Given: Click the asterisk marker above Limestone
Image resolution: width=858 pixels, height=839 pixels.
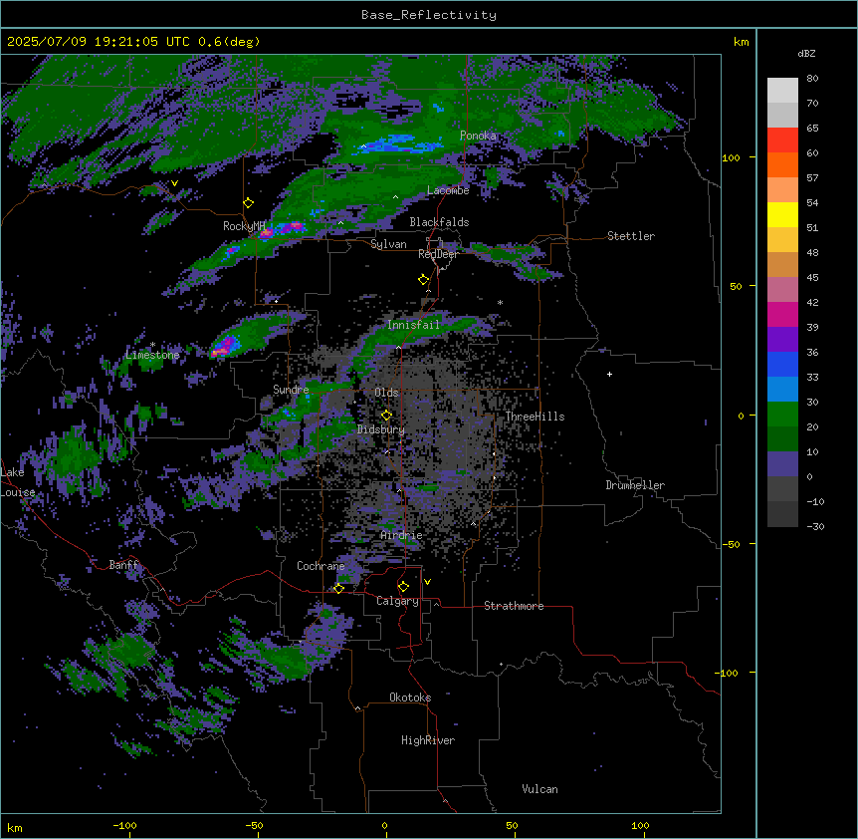Looking at the screenshot, I should [x=152, y=345].
